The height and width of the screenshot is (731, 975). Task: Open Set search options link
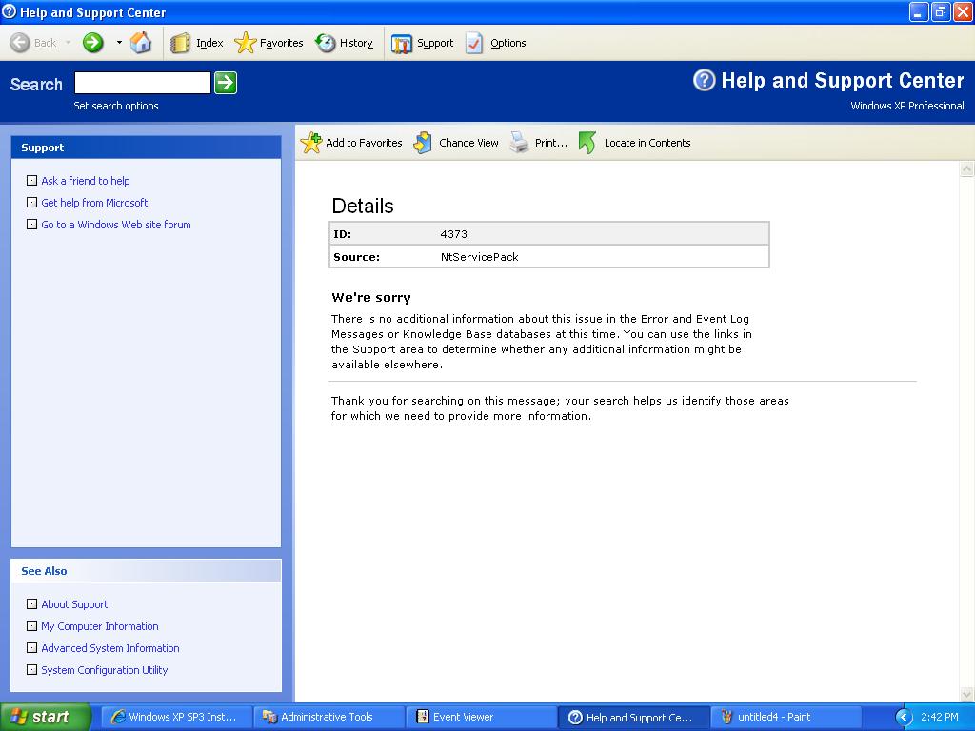click(116, 106)
